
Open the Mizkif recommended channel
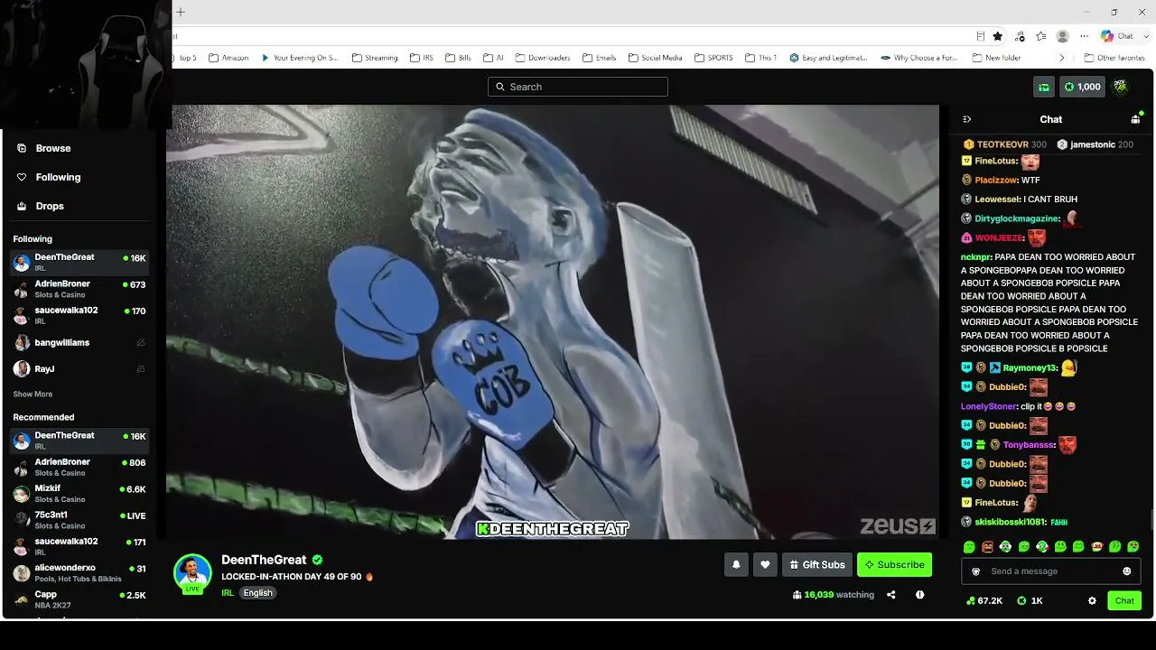click(79, 494)
